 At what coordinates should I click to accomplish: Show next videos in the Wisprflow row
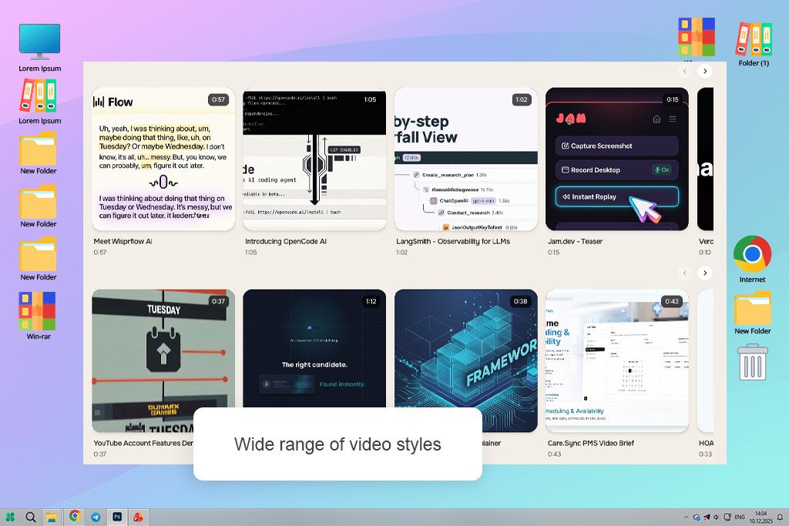pyautogui.click(x=705, y=72)
